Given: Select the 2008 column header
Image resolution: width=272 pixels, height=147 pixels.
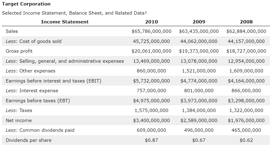Looking at the screenshot, I should pyautogui.click(x=246, y=22).
